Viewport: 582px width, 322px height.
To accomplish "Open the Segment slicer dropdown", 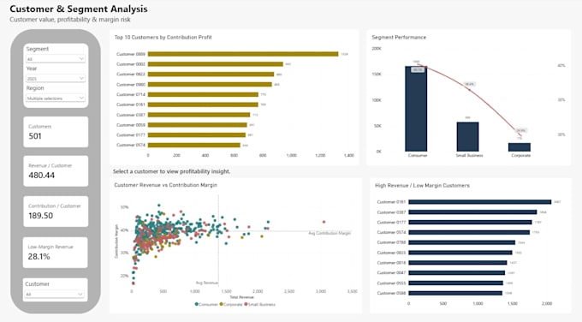I will (x=56, y=59).
